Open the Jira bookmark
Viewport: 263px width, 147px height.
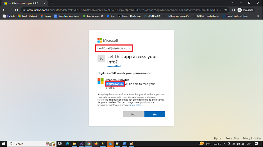click(x=110, y=16)
